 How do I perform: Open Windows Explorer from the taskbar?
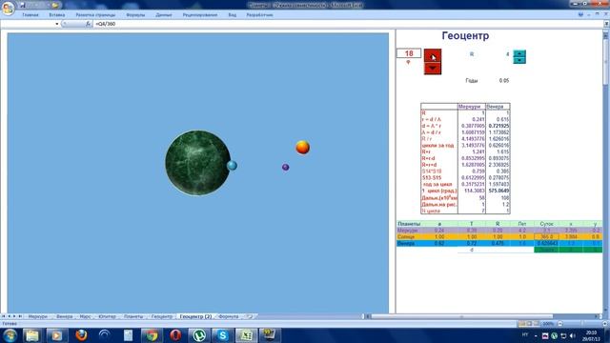tap(32, 335)
